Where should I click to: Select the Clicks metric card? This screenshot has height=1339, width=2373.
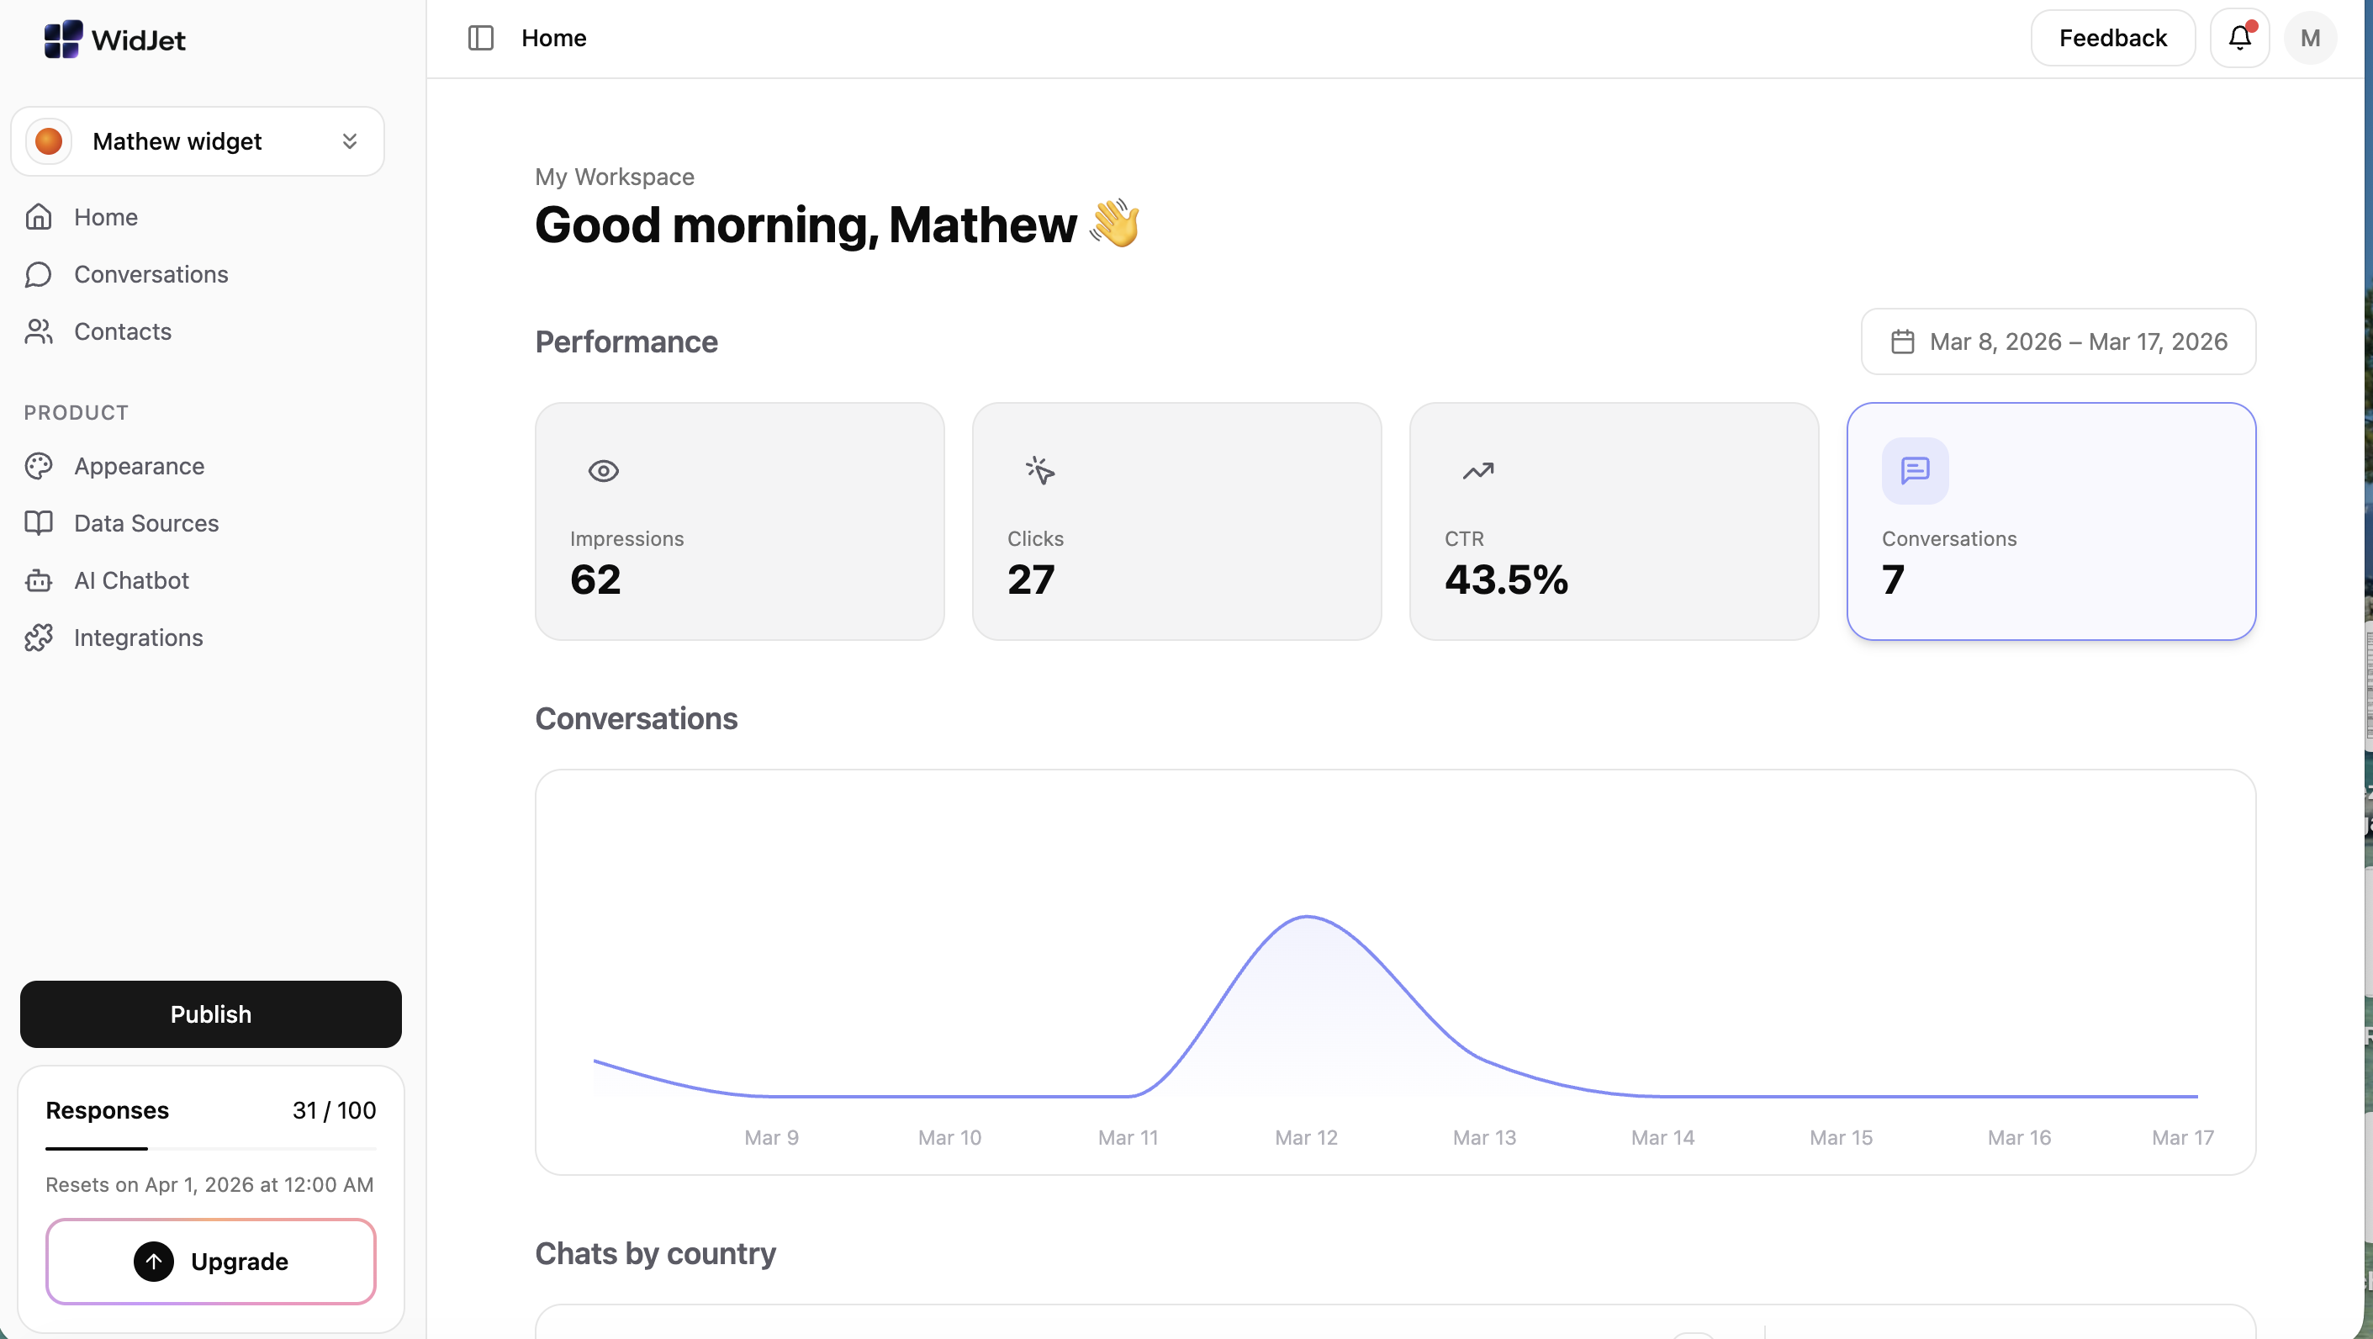click(1176, 521)
